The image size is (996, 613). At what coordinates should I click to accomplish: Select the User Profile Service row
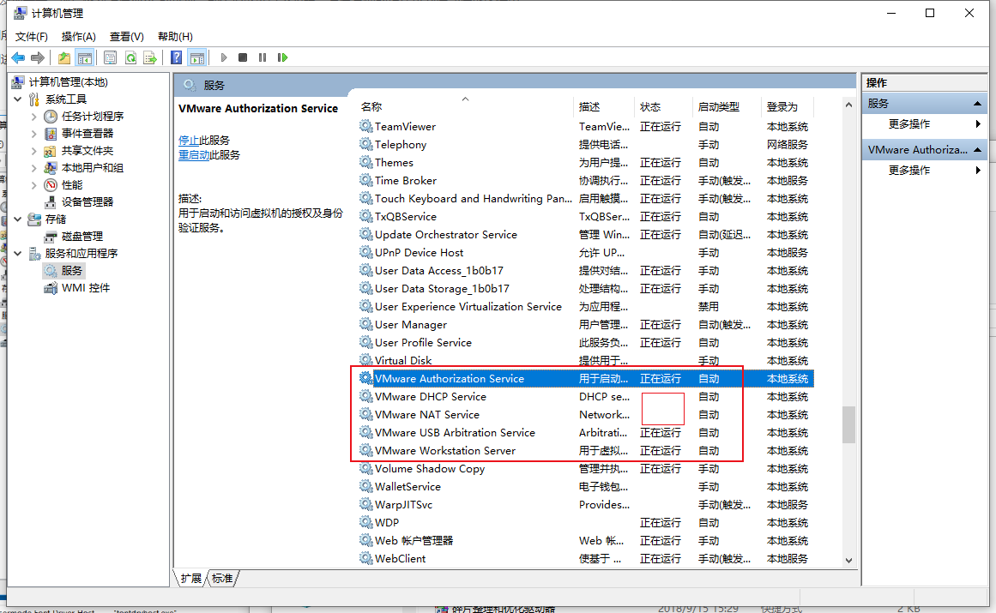pyautogui.click(x=584, y=343)
